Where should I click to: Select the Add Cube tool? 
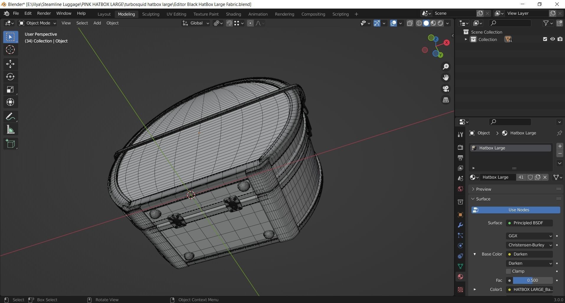(x=10, y=144)
